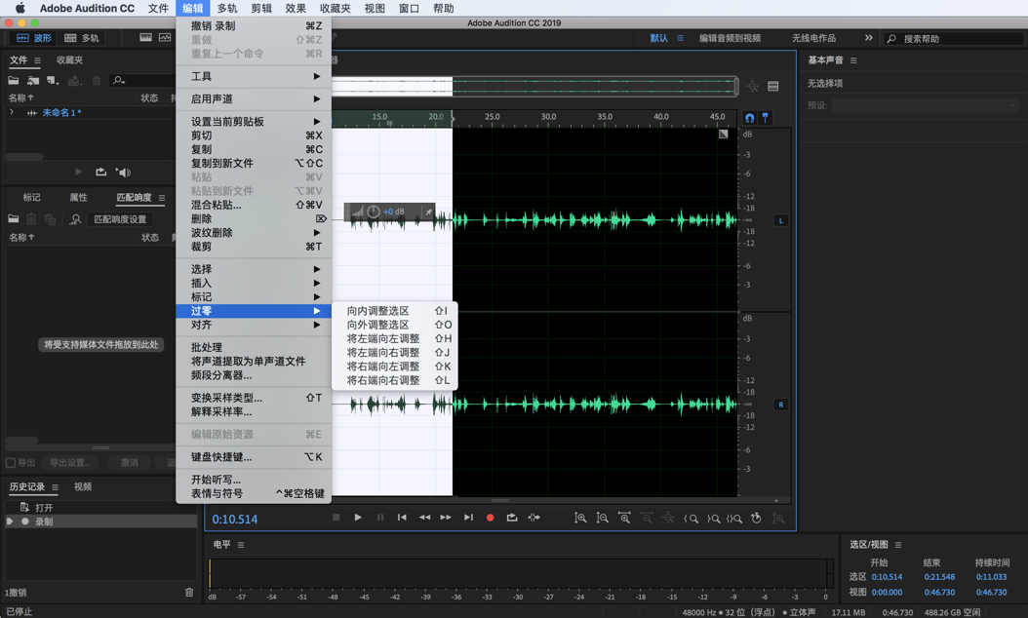Click the snapping magnet icon above timeline
Image resolution: width=1028 pixels, height=618 pixels.
tap(749, 117)
